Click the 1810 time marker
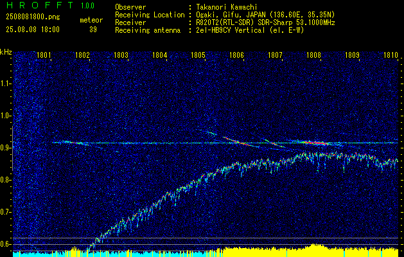The height and width of the screenshot is (257, 404). coord(391,55)
